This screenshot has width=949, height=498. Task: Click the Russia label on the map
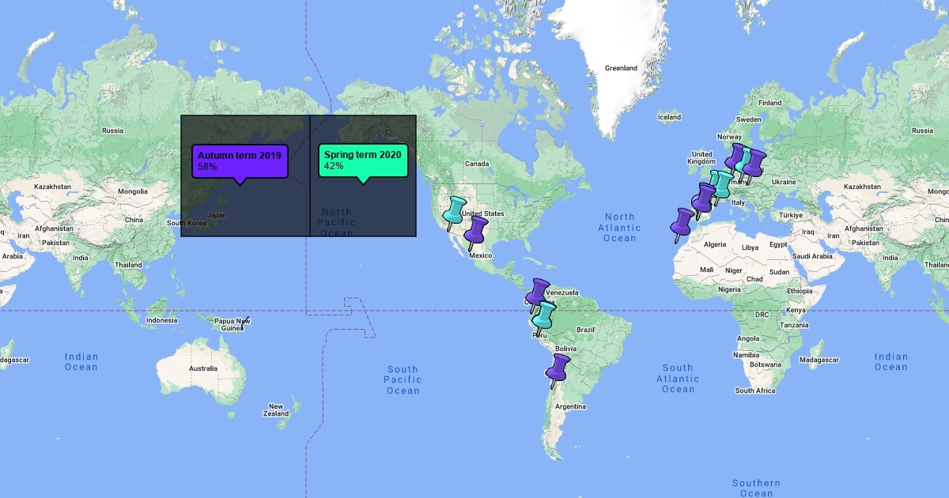112,130
